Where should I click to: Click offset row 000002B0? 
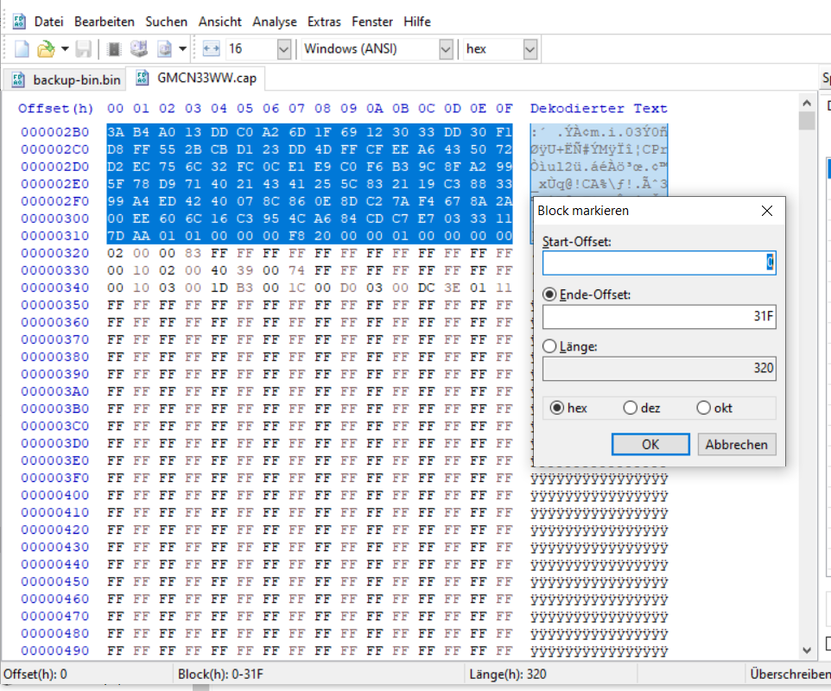pyautogui.click(x=55, y=132)
